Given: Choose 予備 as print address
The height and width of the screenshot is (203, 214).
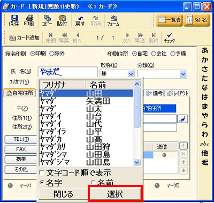Looking at the screenshot, I should pos(172,54).
